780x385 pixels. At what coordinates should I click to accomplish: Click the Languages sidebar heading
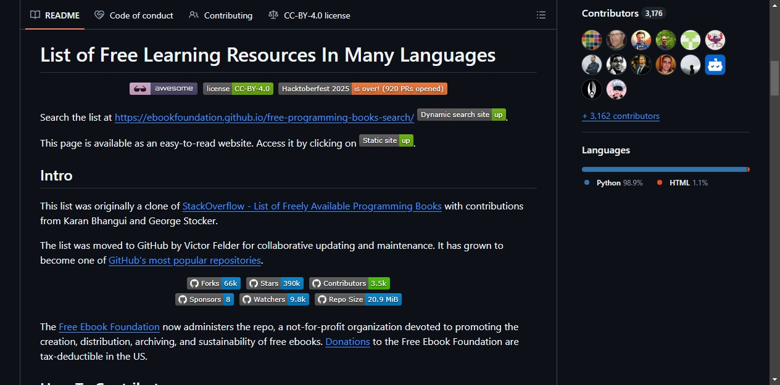point(606,150)
